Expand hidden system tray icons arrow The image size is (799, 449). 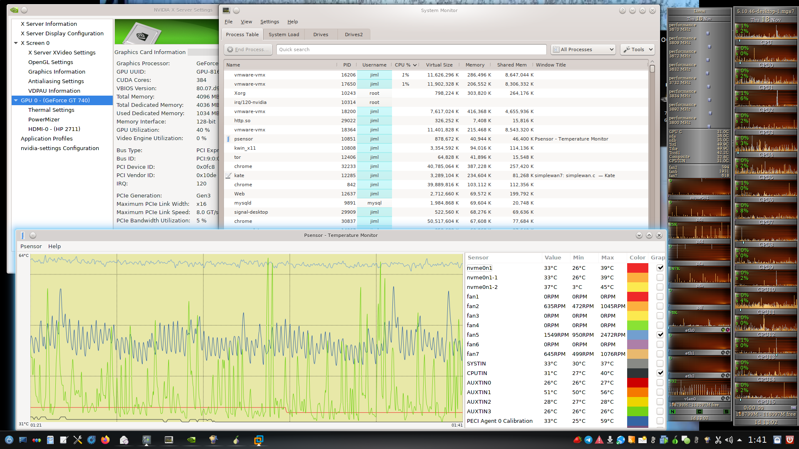coord(739,440)
